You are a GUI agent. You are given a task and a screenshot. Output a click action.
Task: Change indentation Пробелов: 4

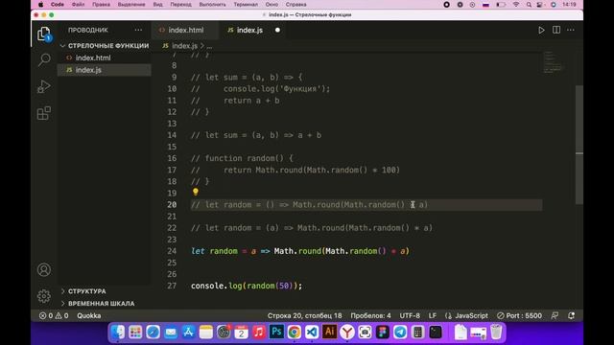pos(370,315)
